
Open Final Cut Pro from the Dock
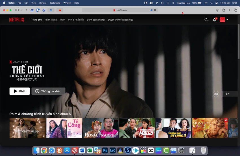[x=143, y=151]
